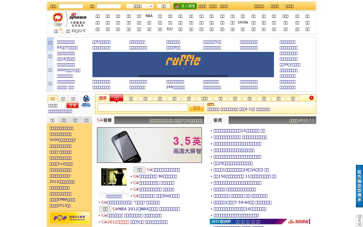
Task: Click the camera icon beside the 视频 heading
Action: 100,120
